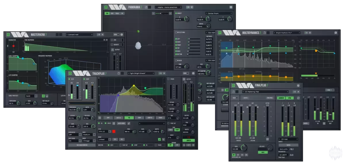
Task: Enable Masterverb Ducker checkbox
Action: point(112,45)
